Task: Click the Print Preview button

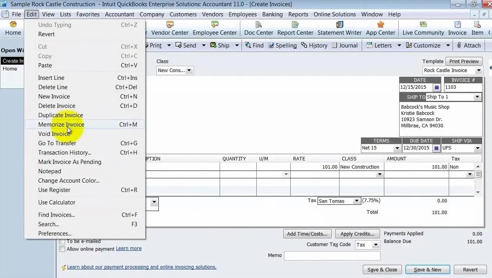Action: [x=464, y=62]
